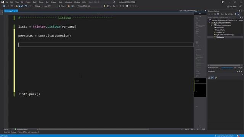Click the Switch Views icon in Solution Explorer

tap(218, 14)
